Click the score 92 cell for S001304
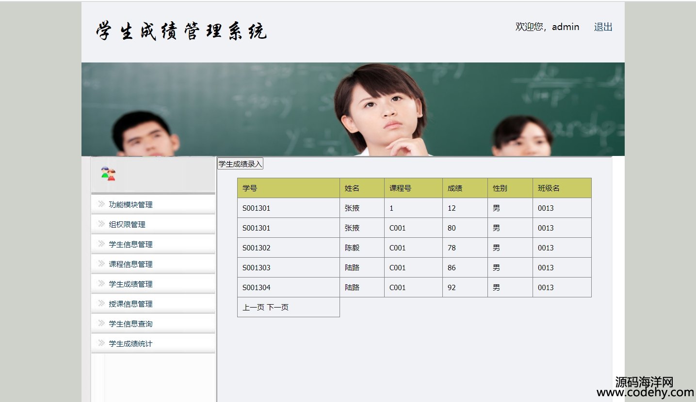696x402 pixels. [x=452, y=288]
